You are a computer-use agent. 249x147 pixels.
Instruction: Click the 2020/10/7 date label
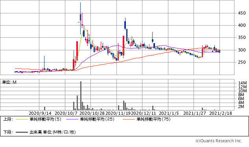[x=66, y=113]
